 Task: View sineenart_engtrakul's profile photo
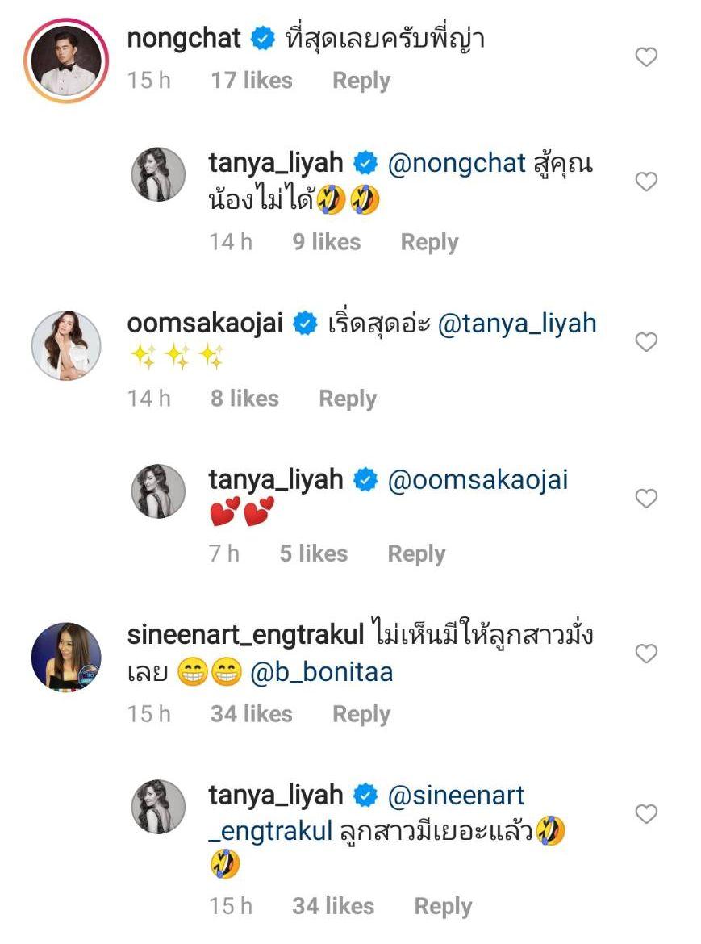65,657
